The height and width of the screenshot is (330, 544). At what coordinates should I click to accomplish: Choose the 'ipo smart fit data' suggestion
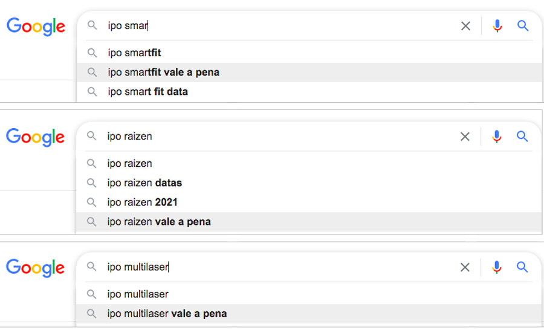pyautogui.click(x=147, y=92)
